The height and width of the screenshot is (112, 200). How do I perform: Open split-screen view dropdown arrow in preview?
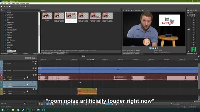coord(133,10)
